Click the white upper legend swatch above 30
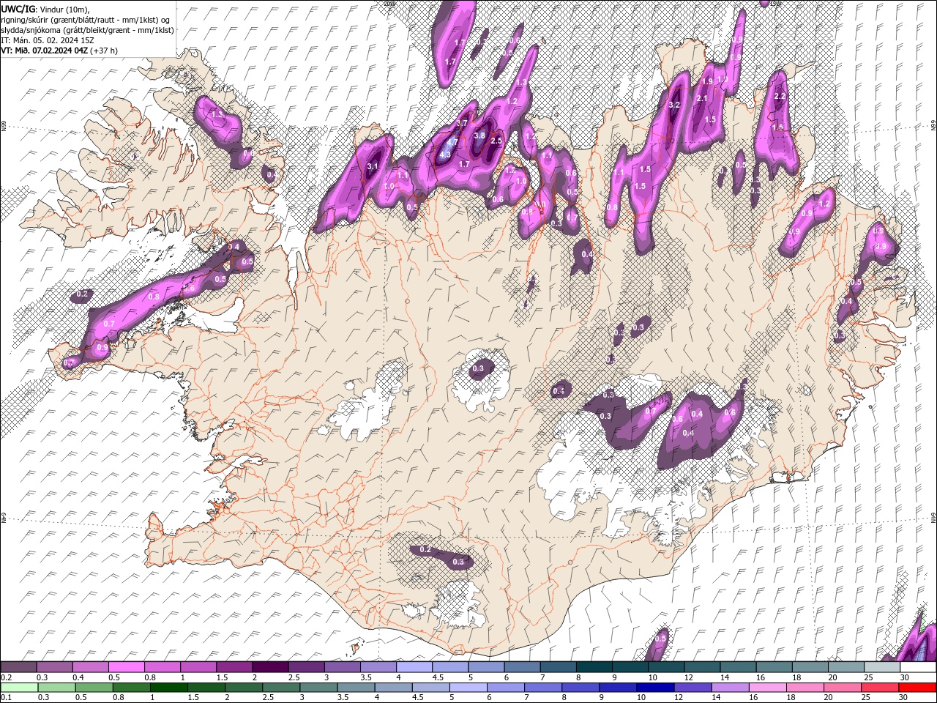The width and height of the screenshot is (937, 703). (x=918, y=667)
